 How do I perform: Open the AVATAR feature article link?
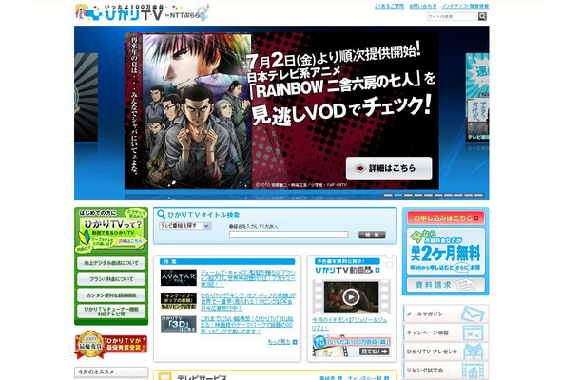pyautogui.click(x=248, y=278)
